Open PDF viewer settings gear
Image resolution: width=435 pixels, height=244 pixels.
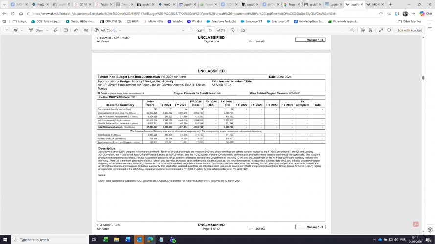[389, 30]
